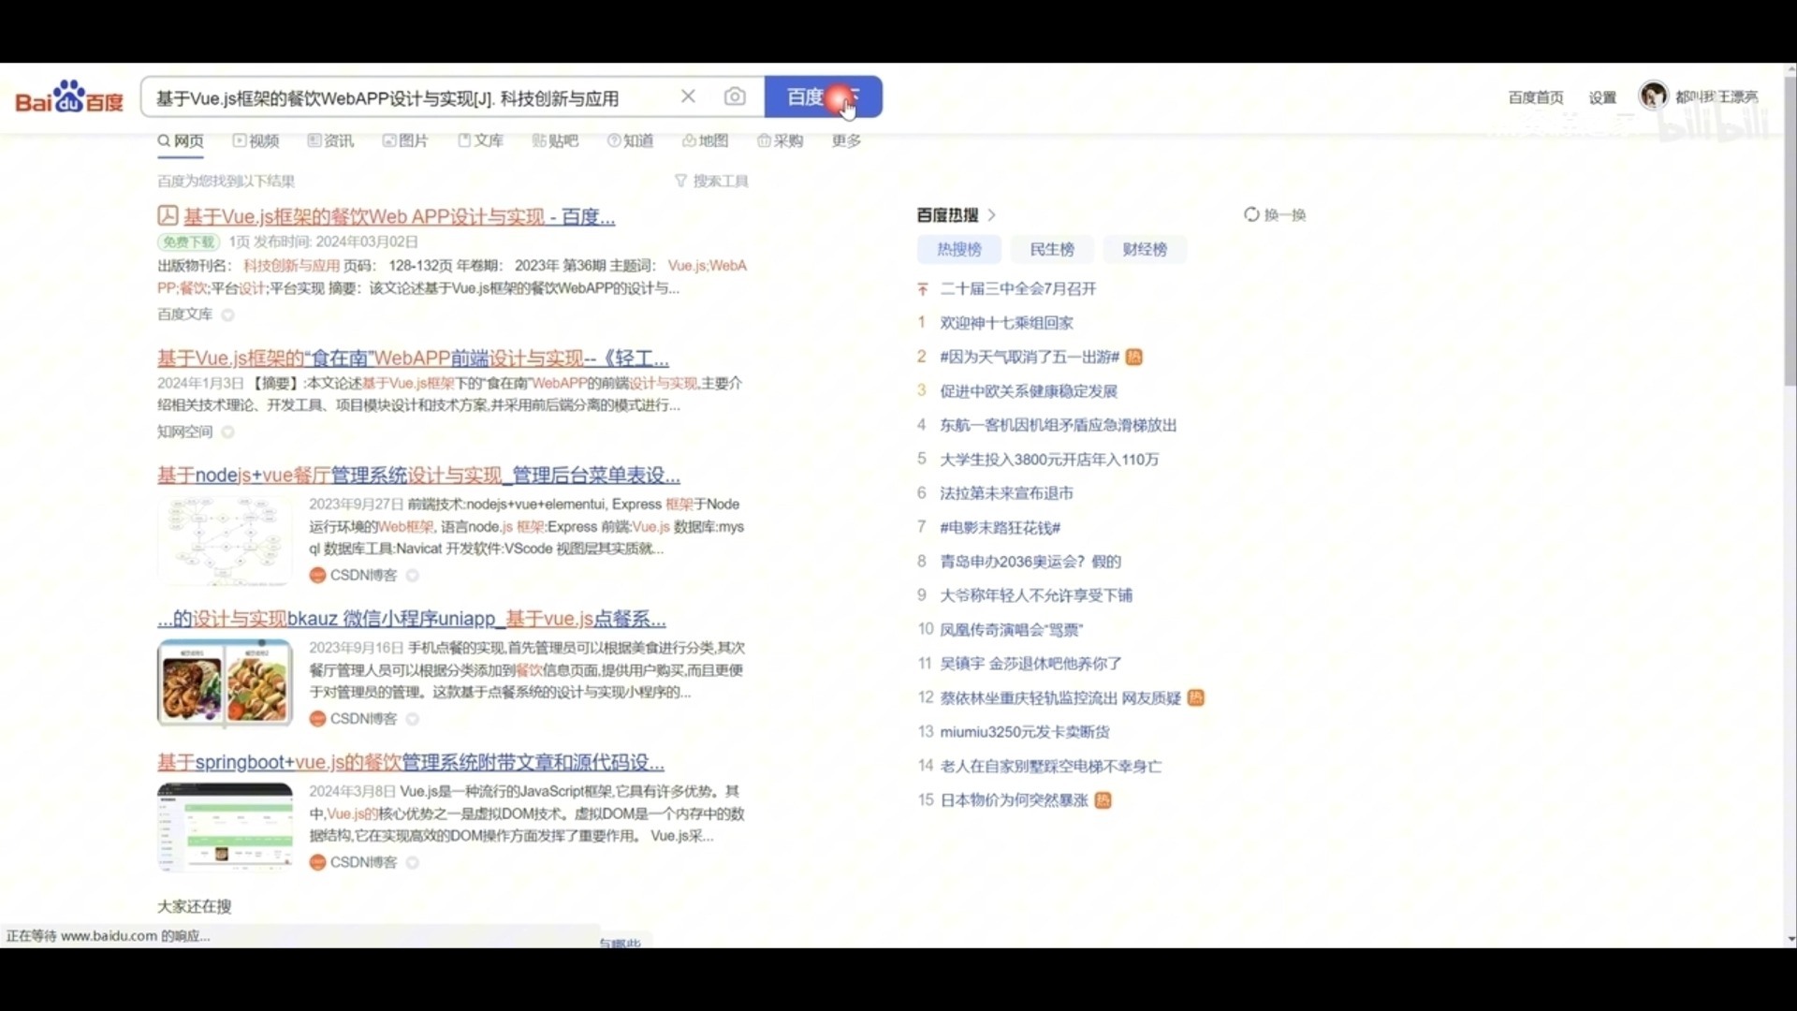Click the PDF icon beside first result

point(168,216)
